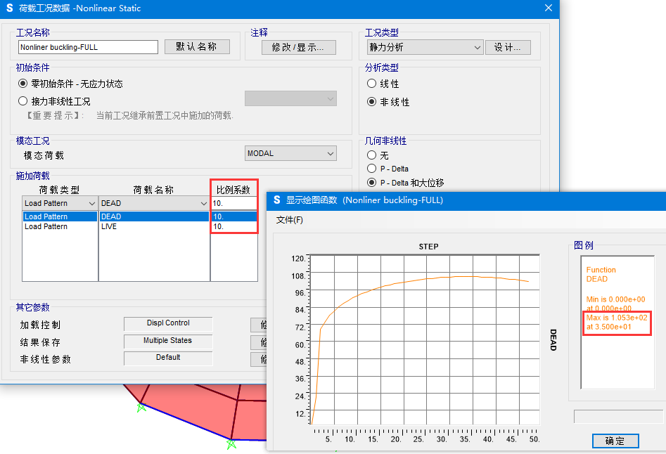The width and height of the screenshot is (666, 454).
Task: Select the LIVE row in load list
Action: pyautogui.click(x=153, y=227)
